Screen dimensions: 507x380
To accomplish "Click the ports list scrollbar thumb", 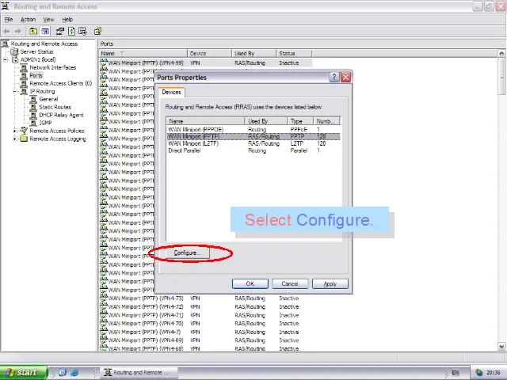I will coord(501,76).
